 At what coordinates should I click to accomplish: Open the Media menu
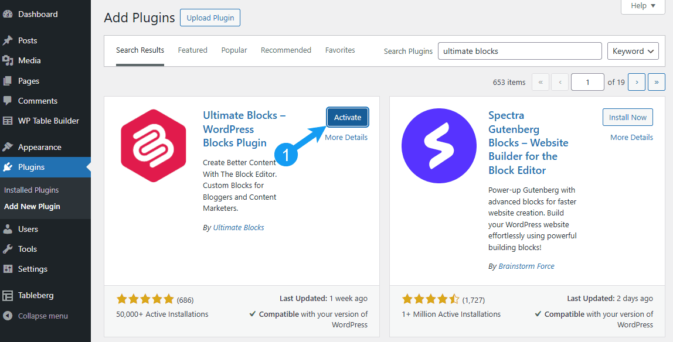point(29,60)
